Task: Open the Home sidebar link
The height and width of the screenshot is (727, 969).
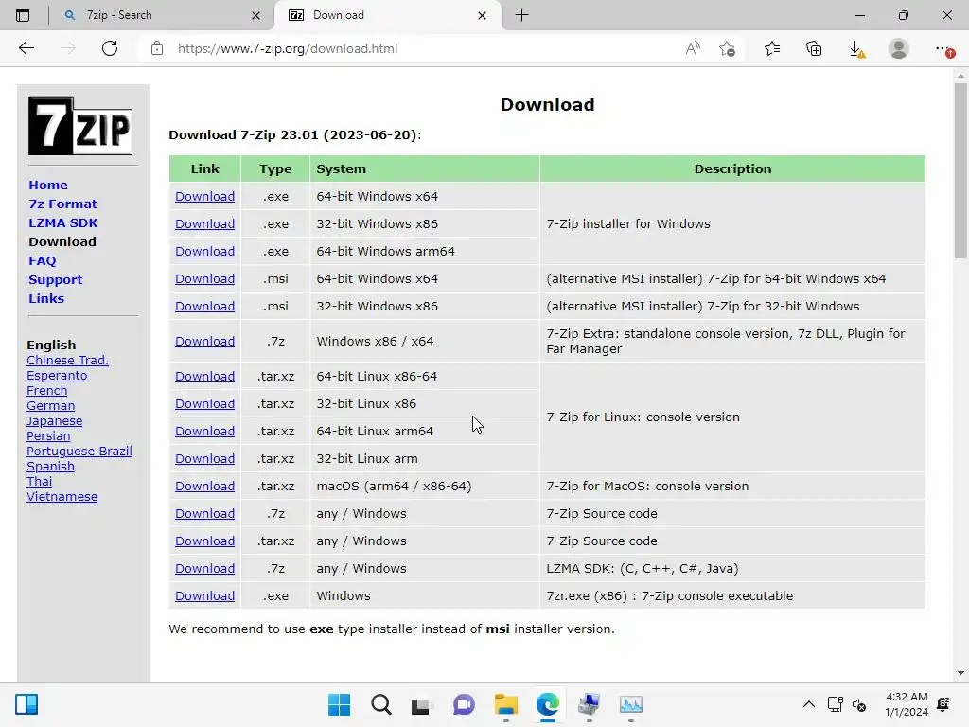Action: [x=48, y=185]
